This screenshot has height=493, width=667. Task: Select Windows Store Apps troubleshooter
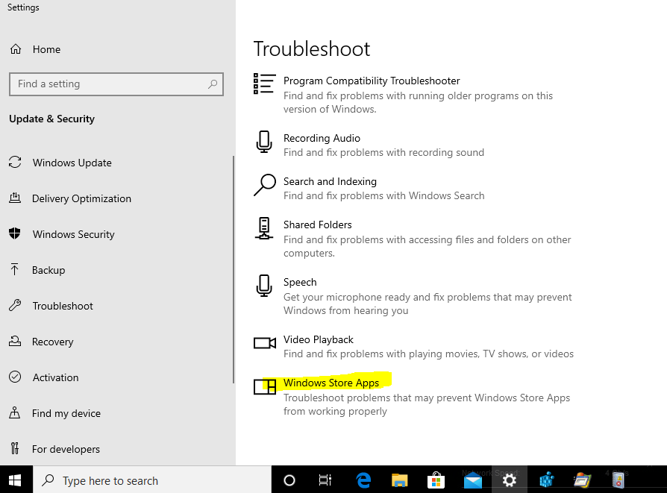pyautogui.click(x=331, y=383)
